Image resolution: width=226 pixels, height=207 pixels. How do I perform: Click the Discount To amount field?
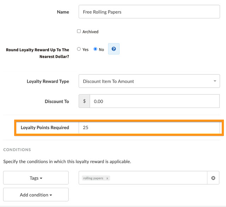(x=154, y=101)
